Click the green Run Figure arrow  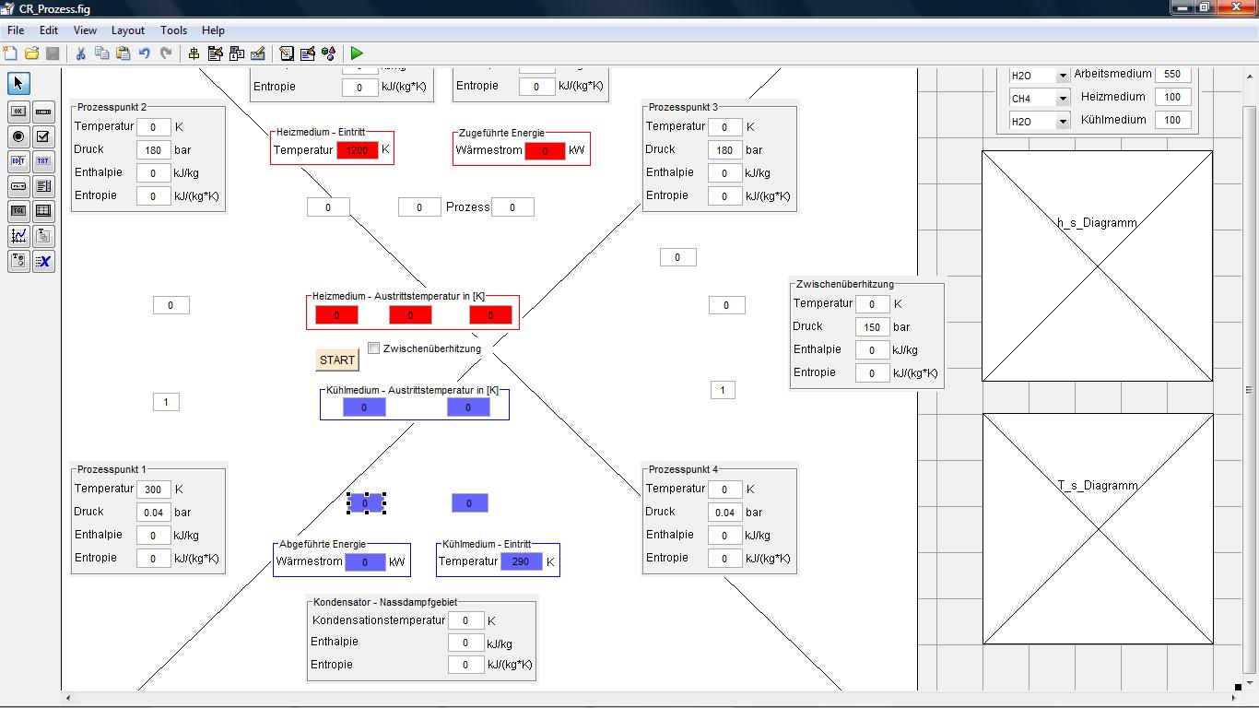tap(357, 53)
